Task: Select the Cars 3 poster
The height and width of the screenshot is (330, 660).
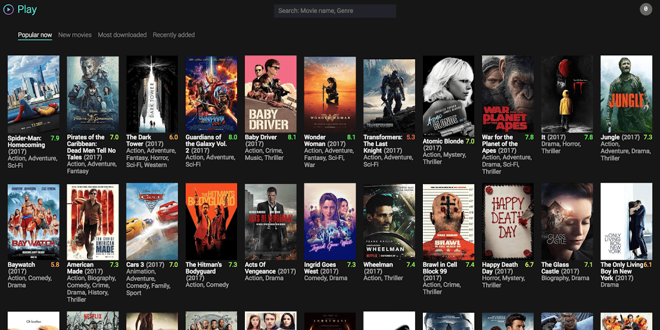Action: [x=152, y=221]
